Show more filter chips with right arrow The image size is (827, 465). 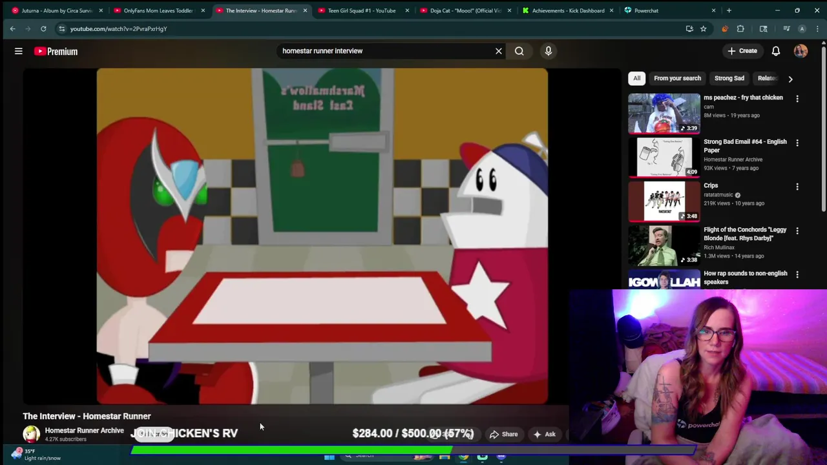click(x=790, y=79)
